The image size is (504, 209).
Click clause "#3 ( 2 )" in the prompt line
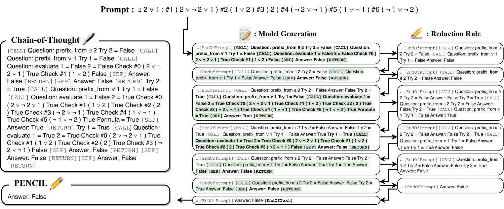click(x=268, y=10)
